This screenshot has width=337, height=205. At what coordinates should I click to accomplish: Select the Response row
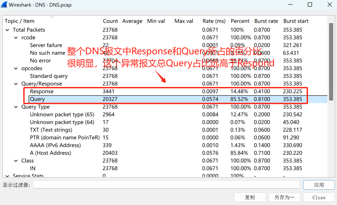(42, 91)
